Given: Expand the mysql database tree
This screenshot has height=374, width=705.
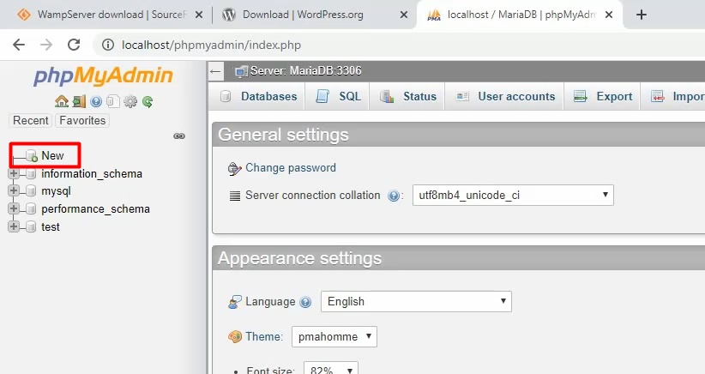Looking at the screenshot, I should point(14,190).
